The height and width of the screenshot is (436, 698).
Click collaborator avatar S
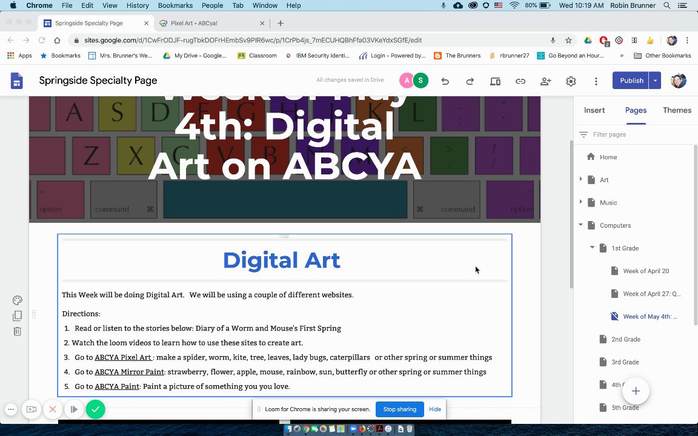(420, 81)
